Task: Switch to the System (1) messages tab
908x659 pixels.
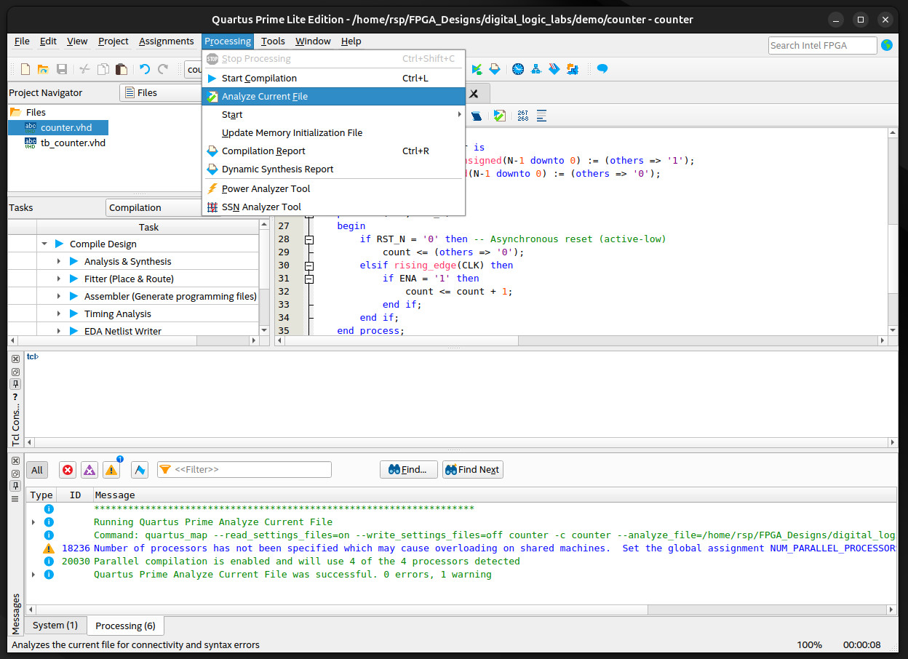Action: coord(55,626)
